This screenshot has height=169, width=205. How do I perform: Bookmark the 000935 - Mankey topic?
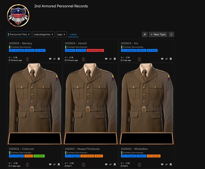tap(59, 59)
